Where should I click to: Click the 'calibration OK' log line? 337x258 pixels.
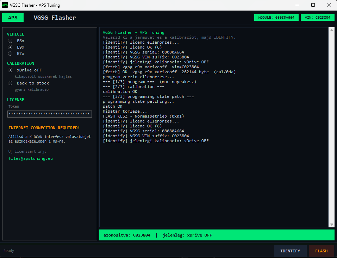pos(120,92)
